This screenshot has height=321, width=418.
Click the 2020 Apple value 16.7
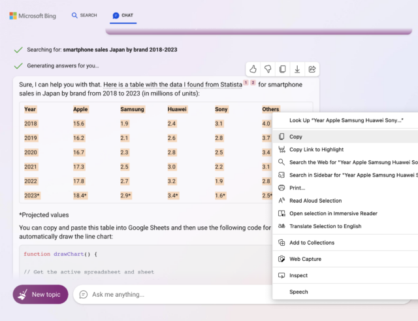pos(79,152)
